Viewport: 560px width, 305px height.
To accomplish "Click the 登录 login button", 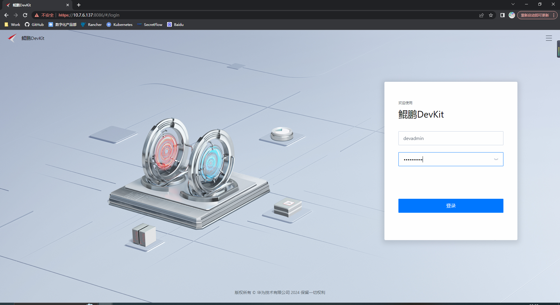I will (x=451, y=205).
